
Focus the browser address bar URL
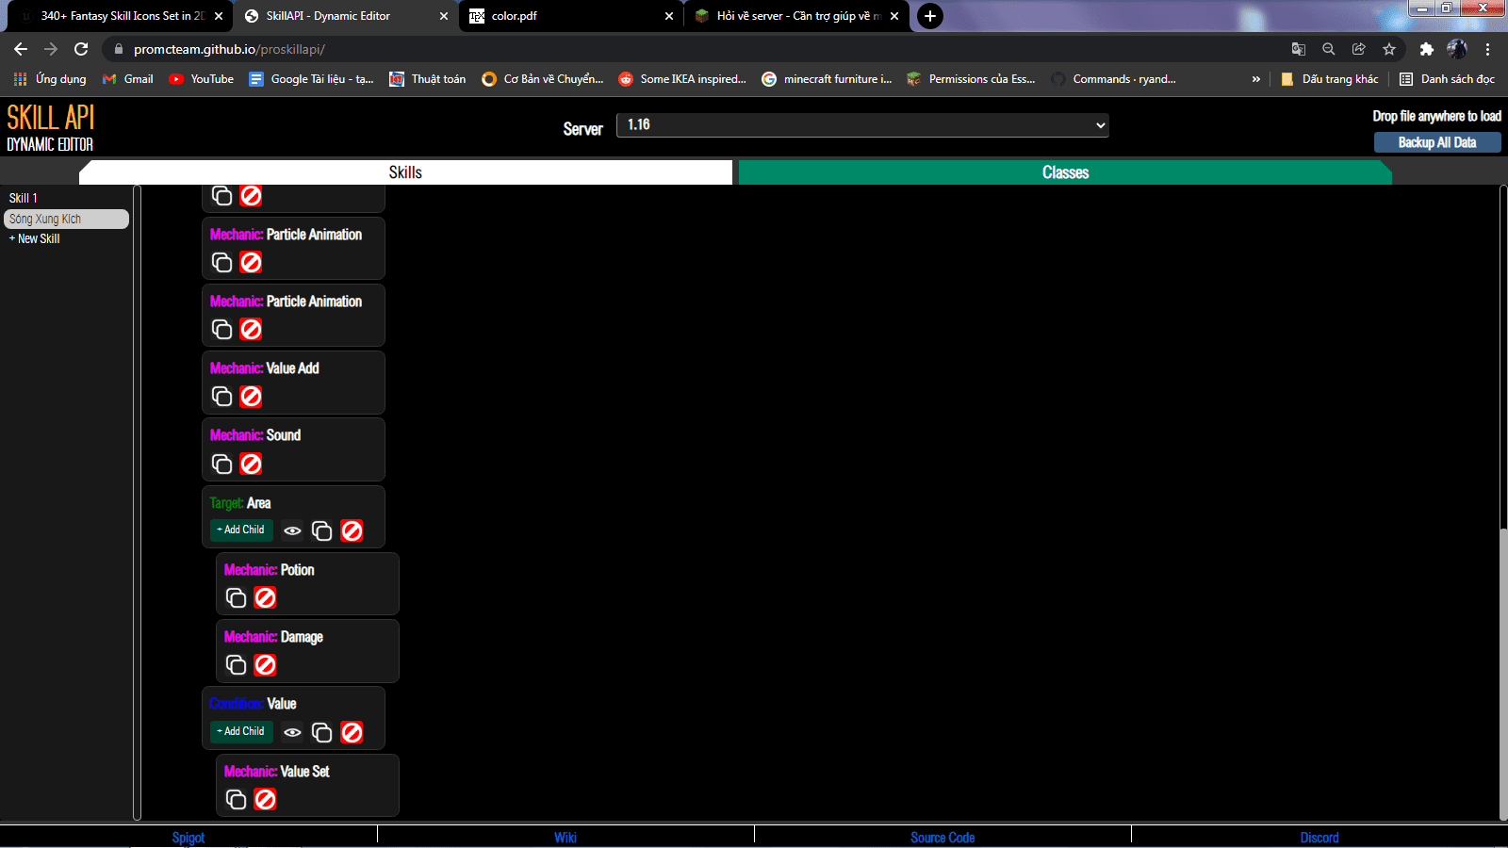tap(229, 49)
